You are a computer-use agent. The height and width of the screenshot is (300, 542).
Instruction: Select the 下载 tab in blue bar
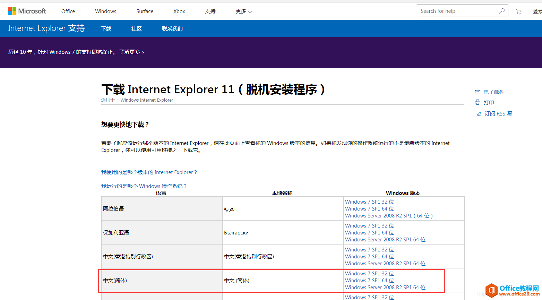[x=106, y=28]
